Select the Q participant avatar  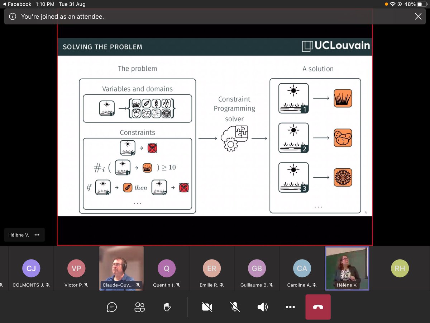[167, 268]
